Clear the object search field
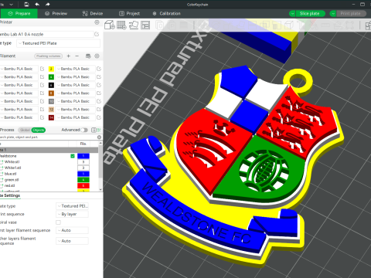 click(x=99, y=137)
